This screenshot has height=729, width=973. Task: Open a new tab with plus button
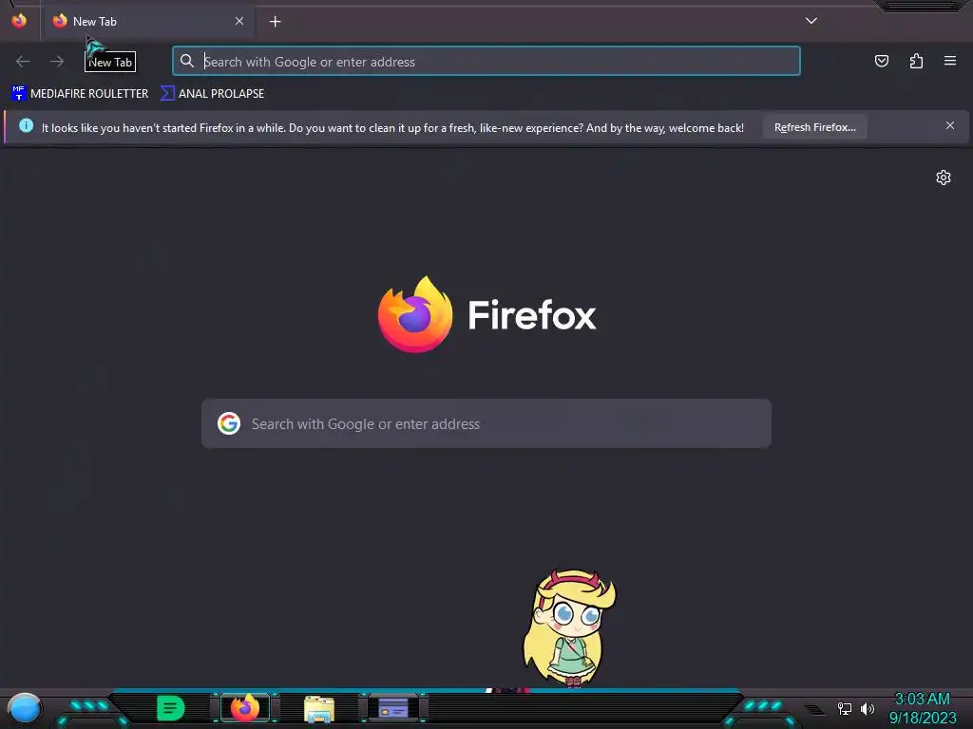275,22
